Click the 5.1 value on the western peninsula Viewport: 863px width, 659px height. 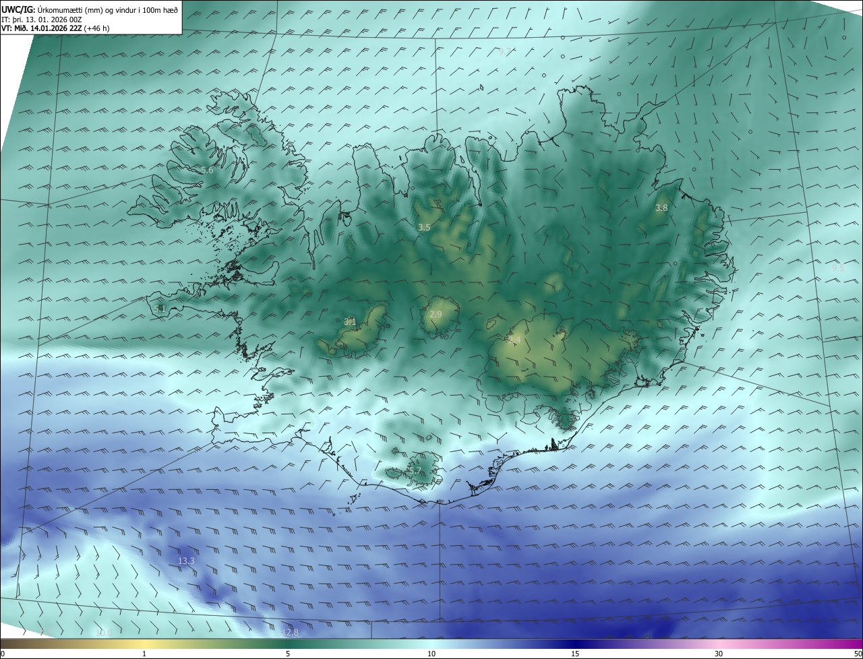coord(160,309)
